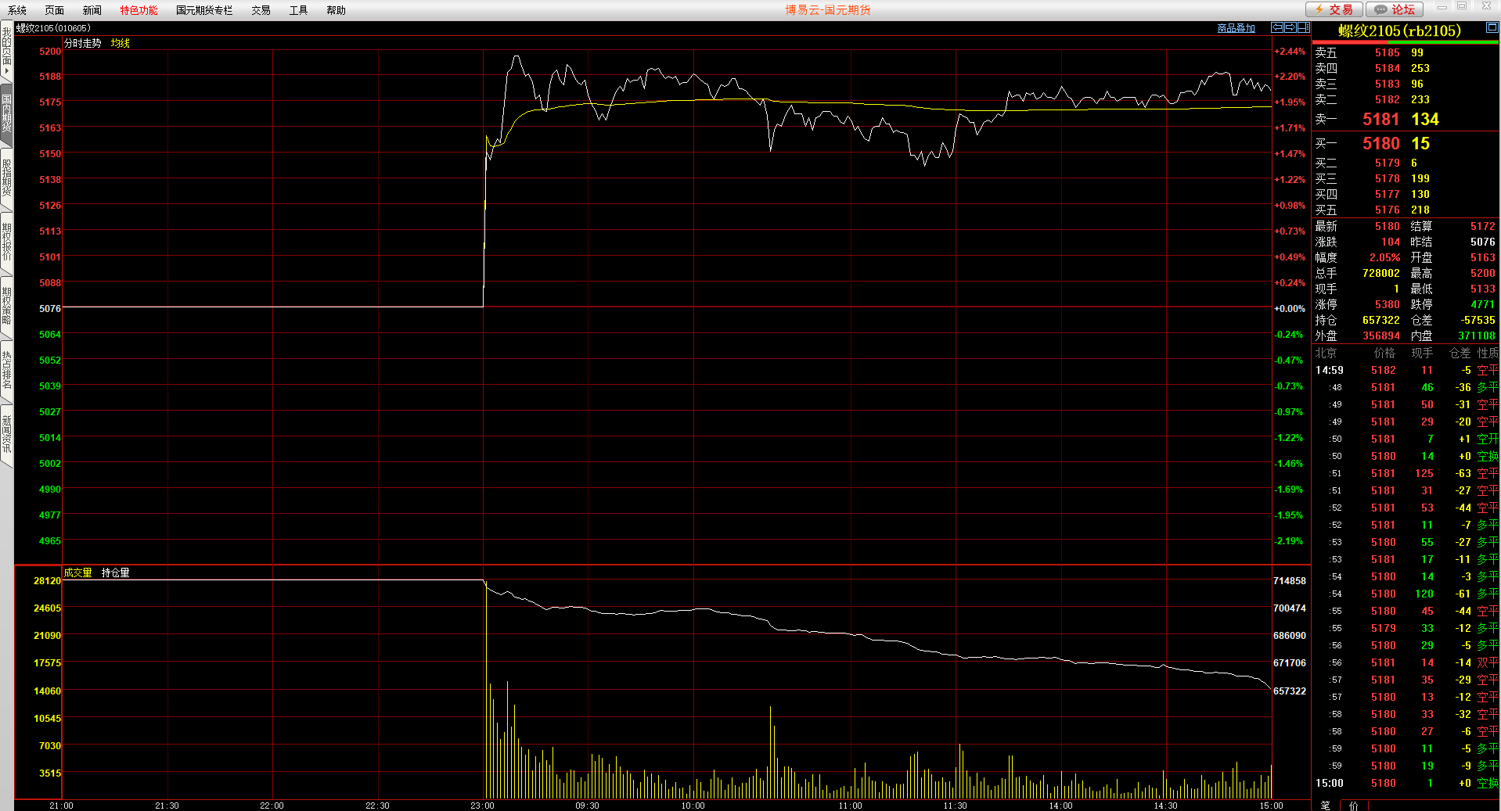Expand the 我的页面 side tab
1501x811 pixels.
tap(6, 49)
